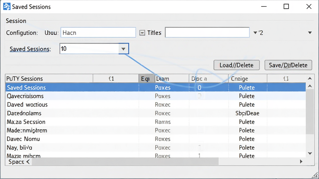This screenshot has height=179, width=319.
Task: Click the vertical scrollbar down arrow
Action: (x=310, y=154)
